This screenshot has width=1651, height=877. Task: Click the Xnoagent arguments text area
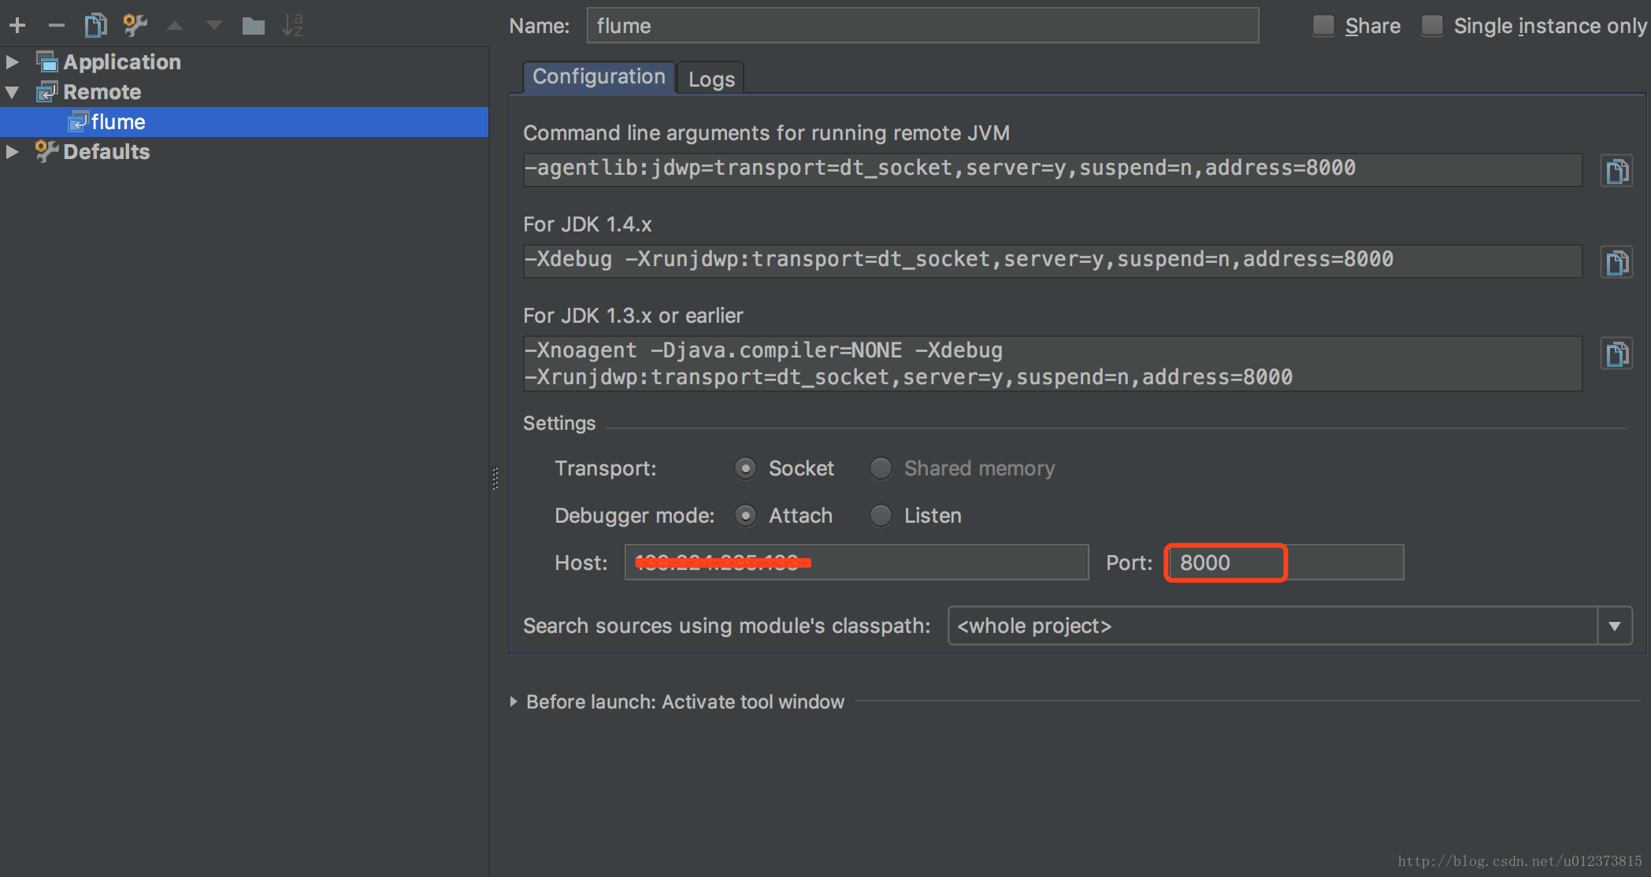[x=1052, y=364]
